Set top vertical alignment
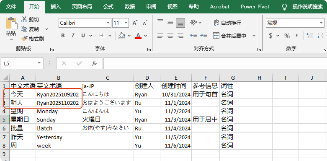This screenshot has width=327, height=161. coord(160,21)
